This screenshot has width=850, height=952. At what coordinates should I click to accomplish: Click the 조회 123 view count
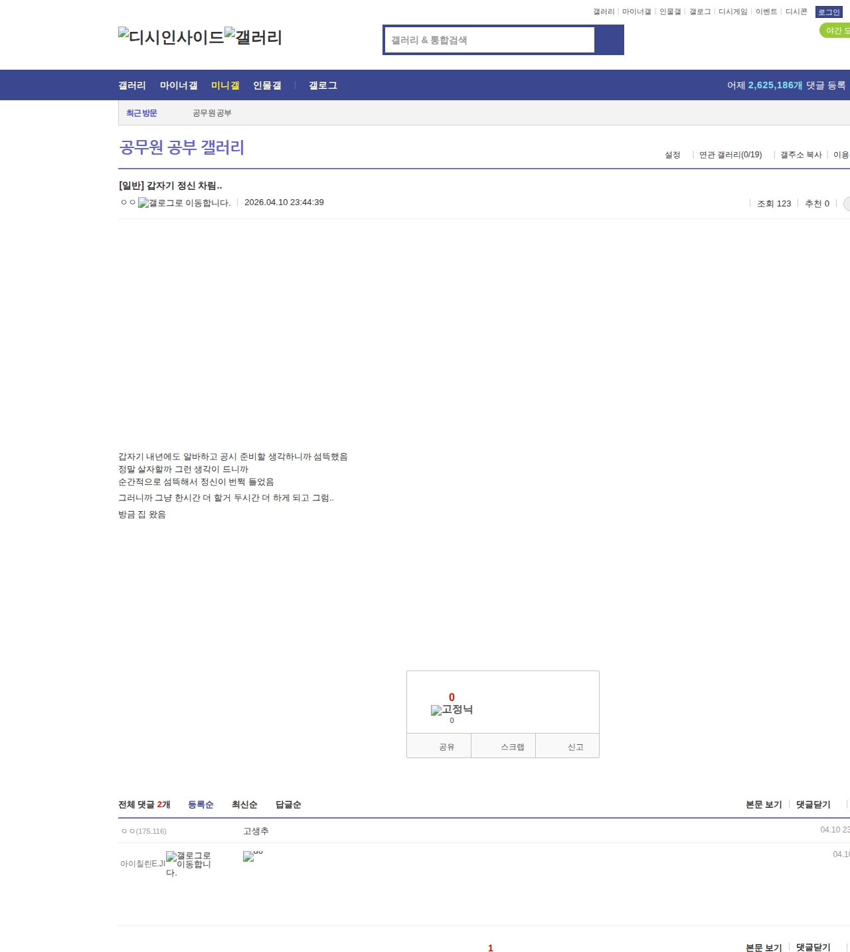tap(774, 204)
